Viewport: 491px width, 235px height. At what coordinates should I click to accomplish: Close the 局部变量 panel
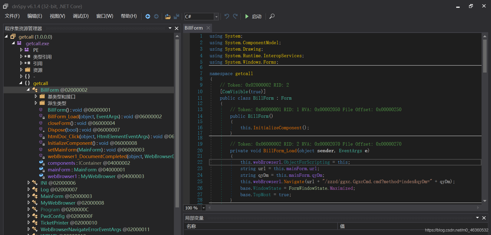click(484, 218)
